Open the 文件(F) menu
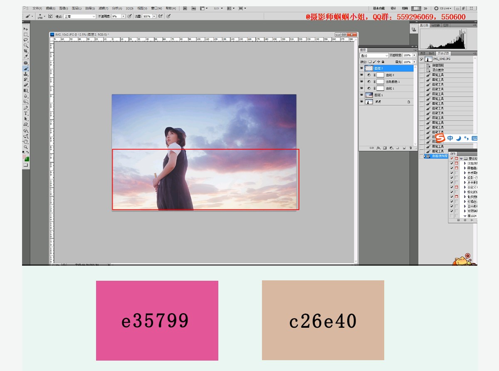499x371 pixels. pos(37,8)
